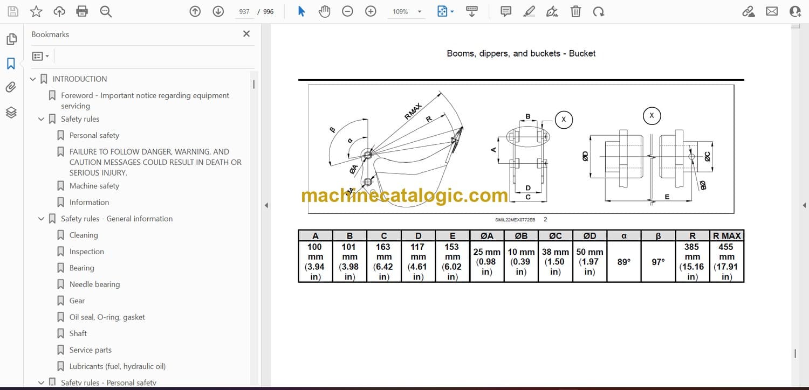Viewport: 809px width, 390px height.
Task: Close the Bookmarks panel
Action: (246, 34)
